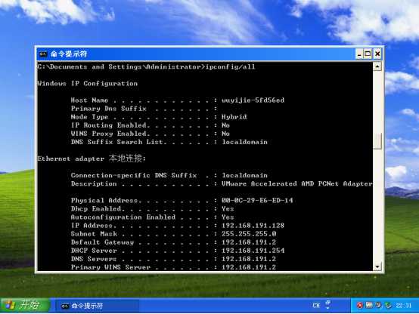
Task: Click the console scrollbar up arrow
Action: pyautogui.click(x=377, y=66)
